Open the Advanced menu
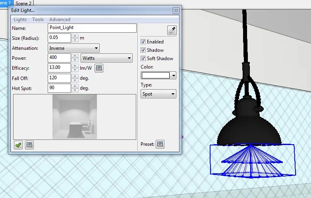 click(x=60, y=20)
